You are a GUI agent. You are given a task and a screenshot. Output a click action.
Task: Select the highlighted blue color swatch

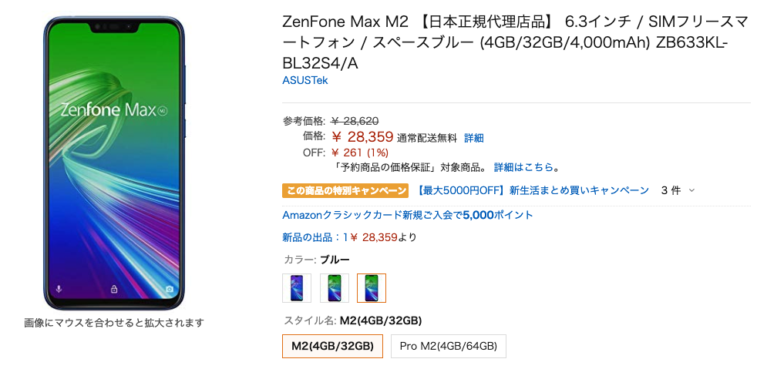(372, 288)
